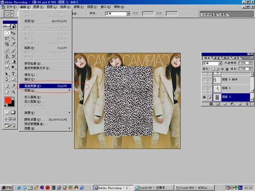Select the Smudge/Blur tool
Screen dimensions: 255x191
(x=7, y=67)
